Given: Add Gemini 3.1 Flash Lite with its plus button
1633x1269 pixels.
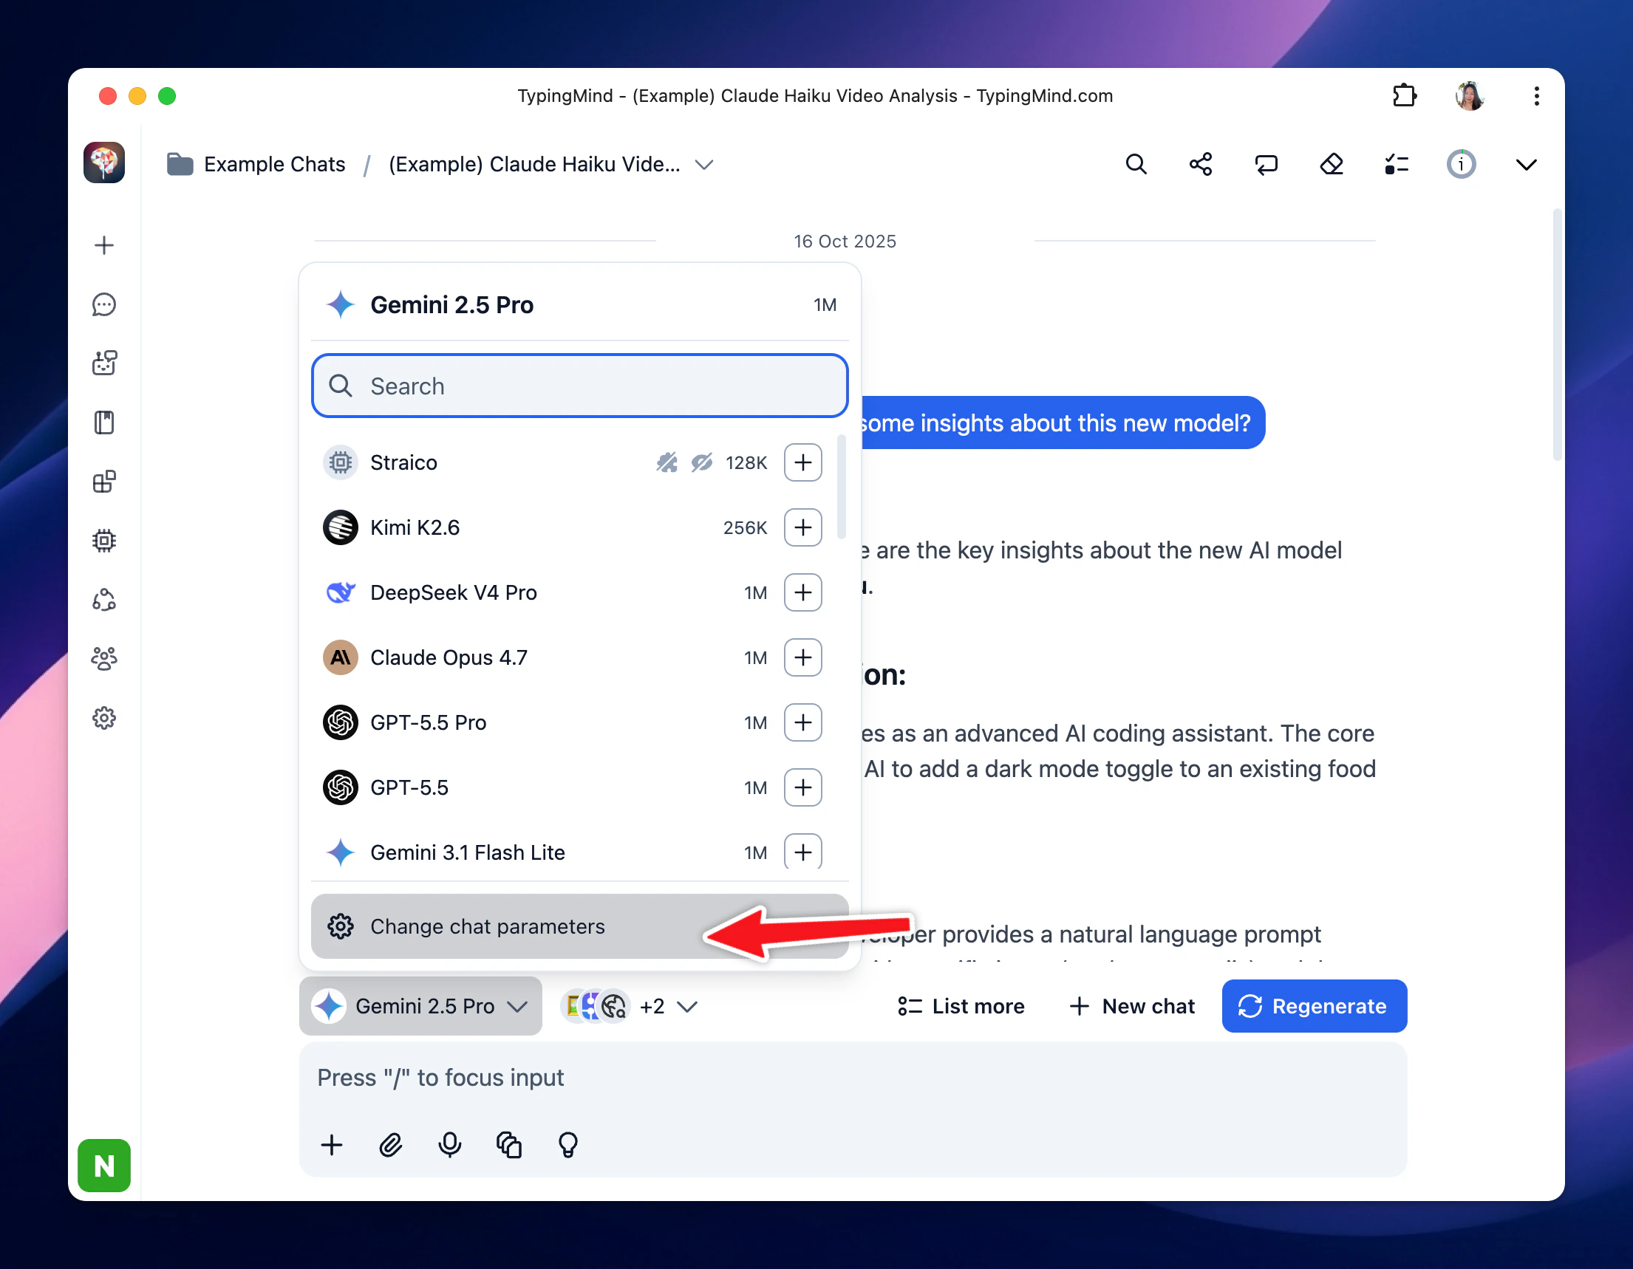Looking at the screenshot, I should click(x=802, y=852).
